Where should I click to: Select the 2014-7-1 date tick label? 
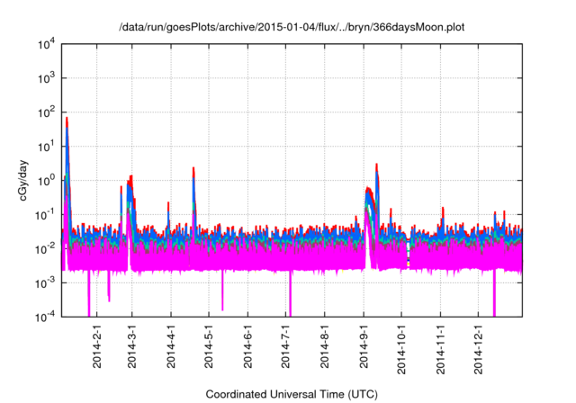pyautogui.click(x=286, y=347)
